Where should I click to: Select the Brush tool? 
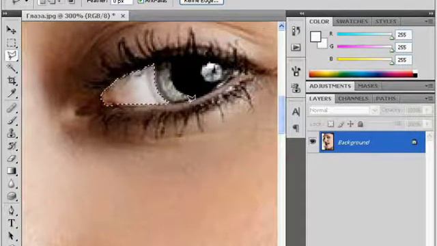tap(12, 120)
